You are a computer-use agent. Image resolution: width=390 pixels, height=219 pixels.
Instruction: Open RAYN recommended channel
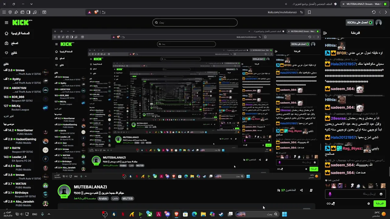[26, 150]
